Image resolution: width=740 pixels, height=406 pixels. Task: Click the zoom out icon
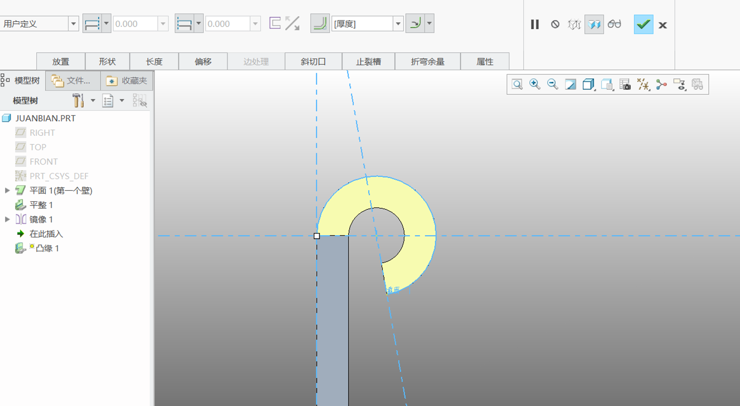click(552, 84)
